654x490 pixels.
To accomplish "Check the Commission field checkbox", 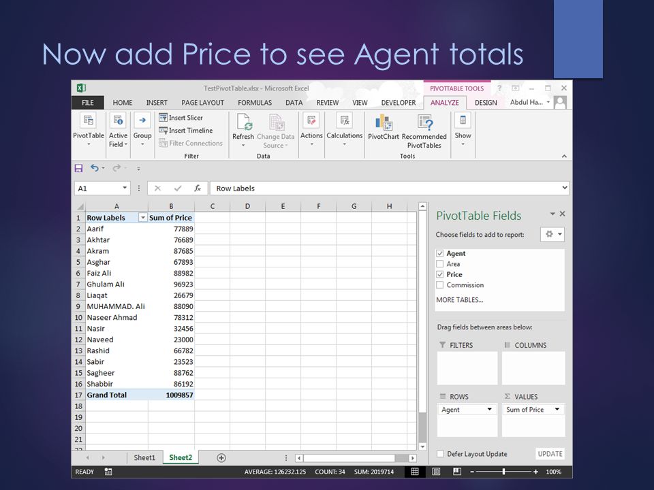I will (x=439, y=285).
